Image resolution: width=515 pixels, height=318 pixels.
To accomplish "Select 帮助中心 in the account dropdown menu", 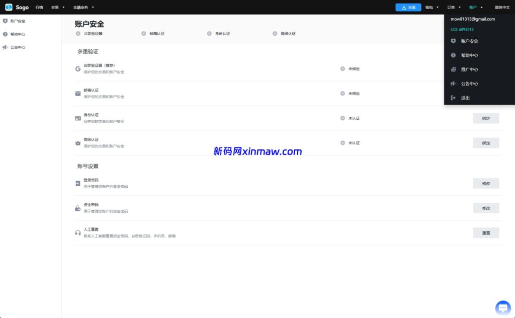I will coord(469,55).
